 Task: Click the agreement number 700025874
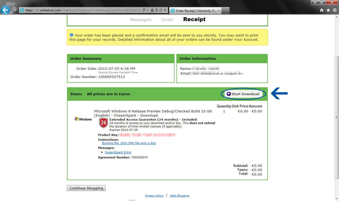click(x=139, y=157)
